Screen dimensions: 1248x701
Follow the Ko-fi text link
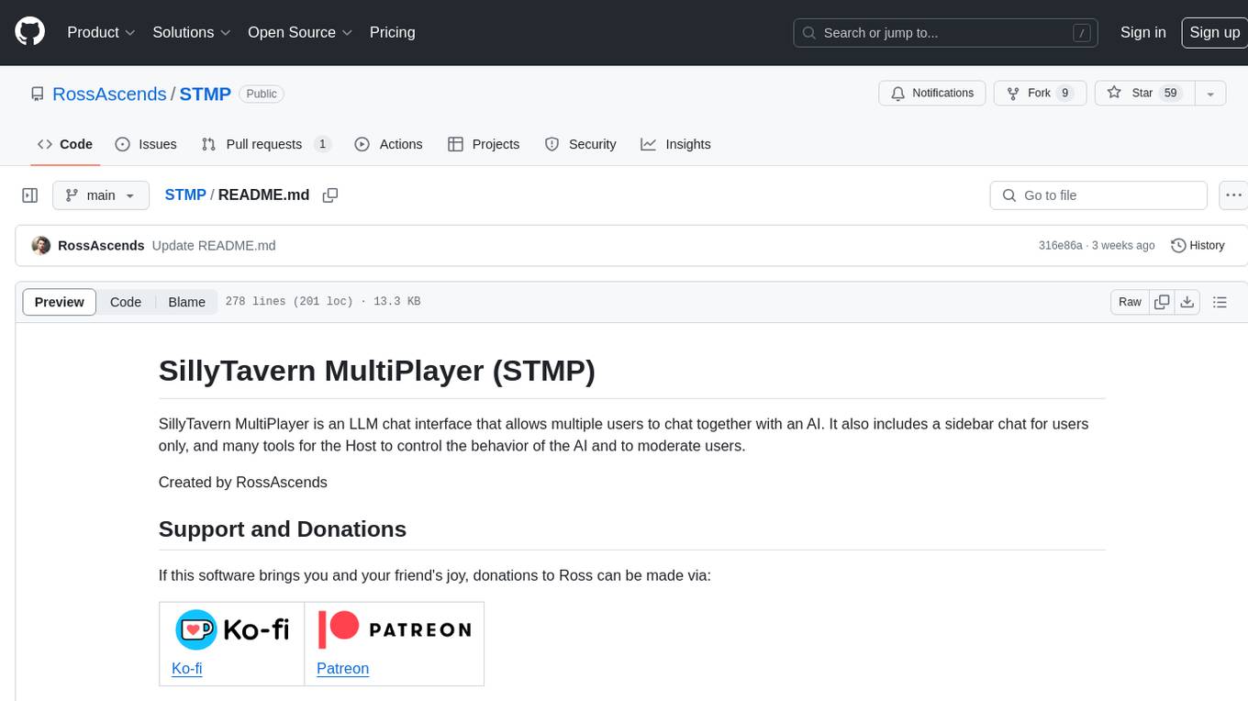(x=187, y=668)
